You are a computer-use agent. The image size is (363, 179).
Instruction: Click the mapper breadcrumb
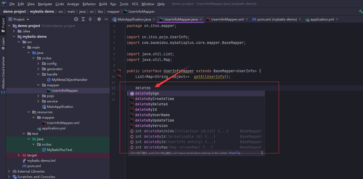coord(113,11)
